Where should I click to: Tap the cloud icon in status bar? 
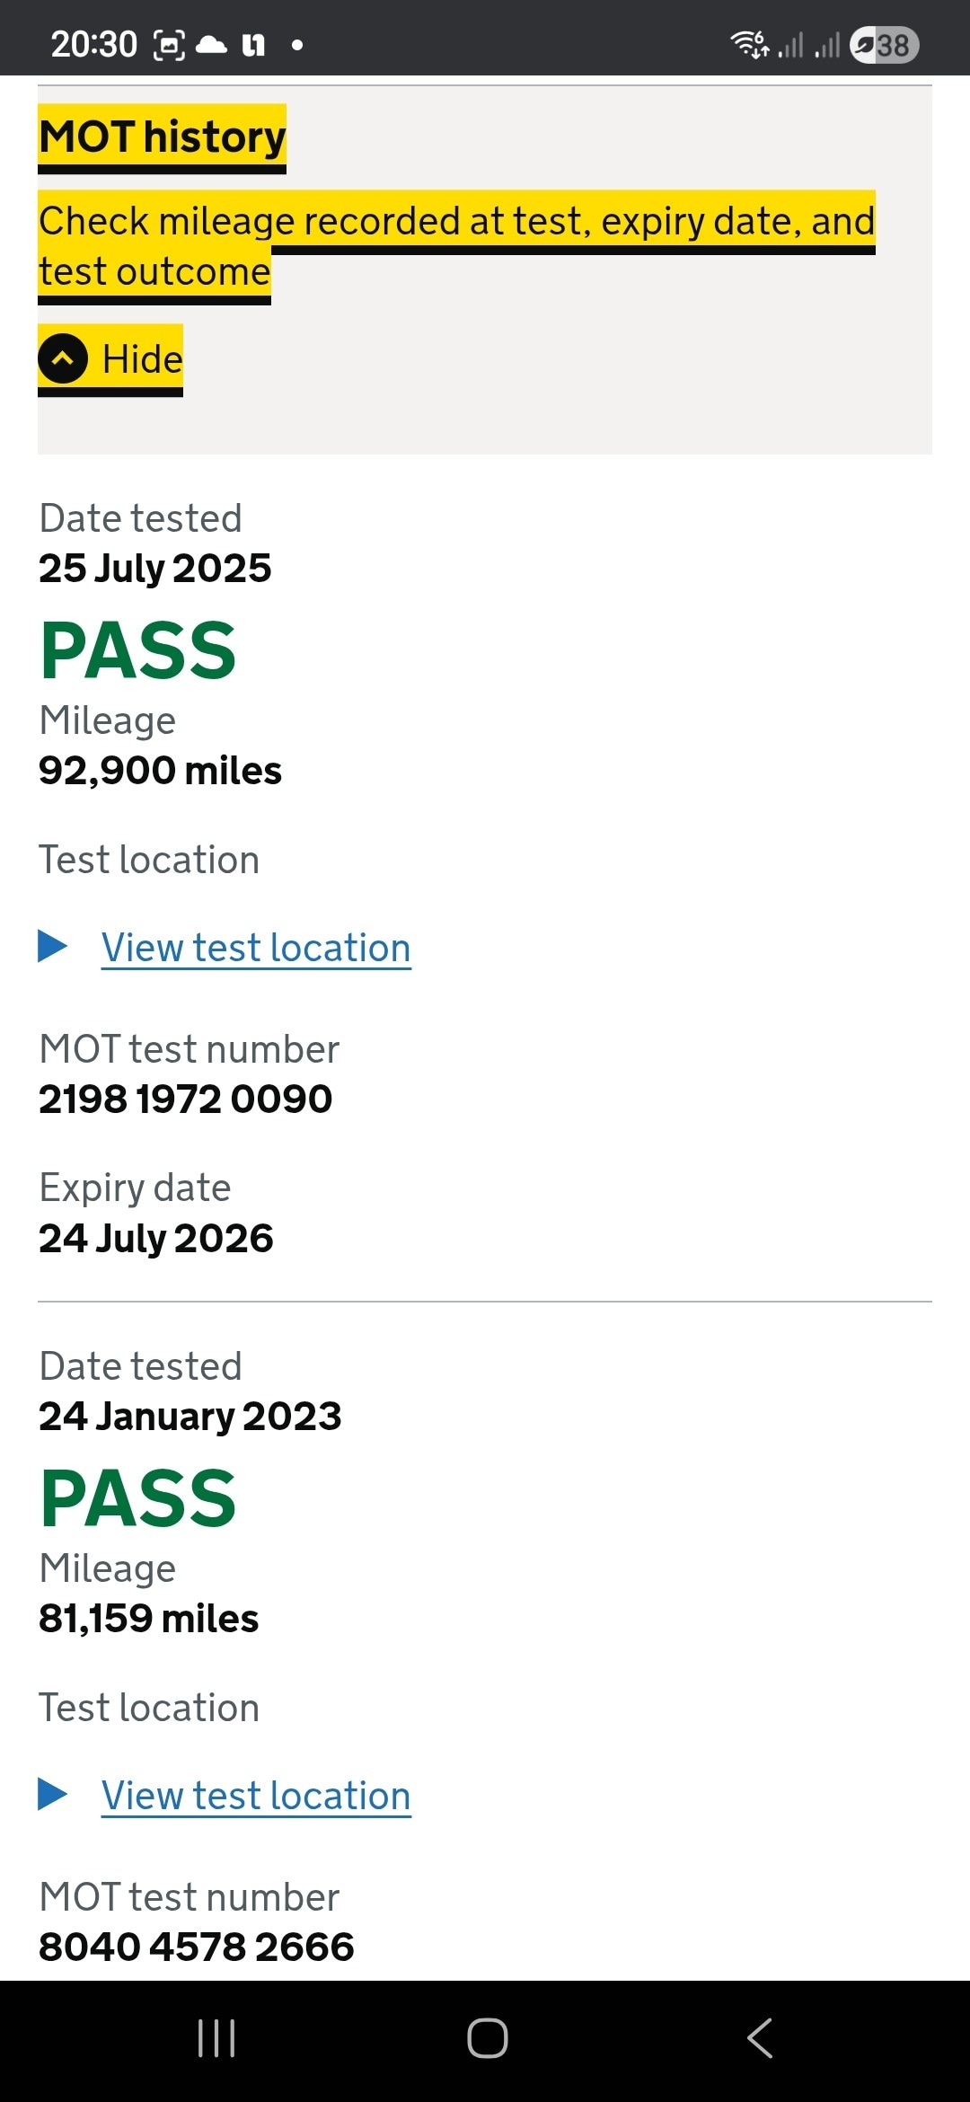pyautogui.click(x=211, y=44)
